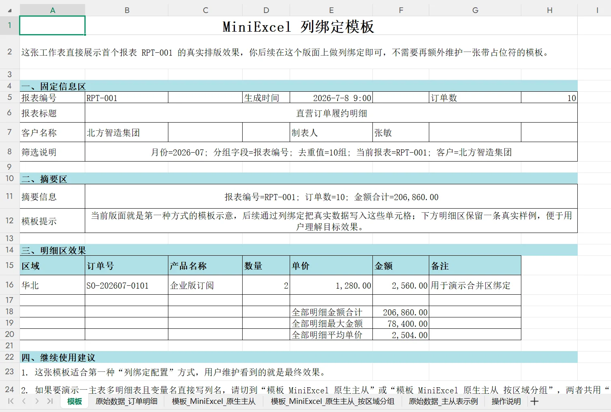This screenshot has width=611, height=412.
Task: Click the 全部明细金额合计 label cell
Action: [331, 312]
